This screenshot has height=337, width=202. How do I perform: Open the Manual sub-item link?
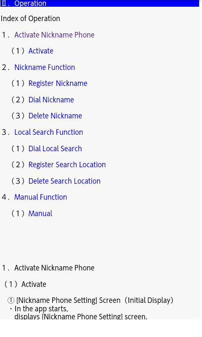coord(40,214)
